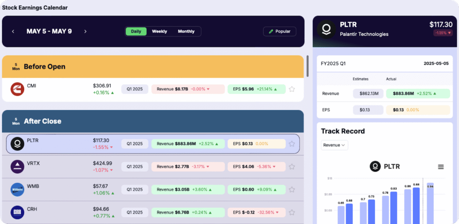Click the Before Open section header

[153, 67]
